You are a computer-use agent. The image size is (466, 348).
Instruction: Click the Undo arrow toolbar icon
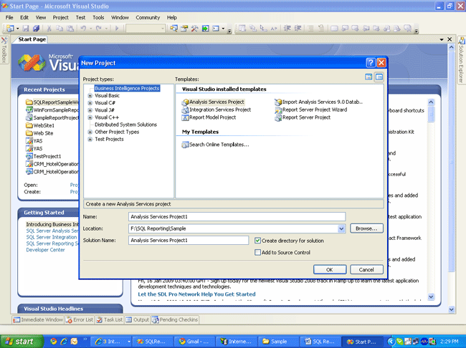coord(83,28)
